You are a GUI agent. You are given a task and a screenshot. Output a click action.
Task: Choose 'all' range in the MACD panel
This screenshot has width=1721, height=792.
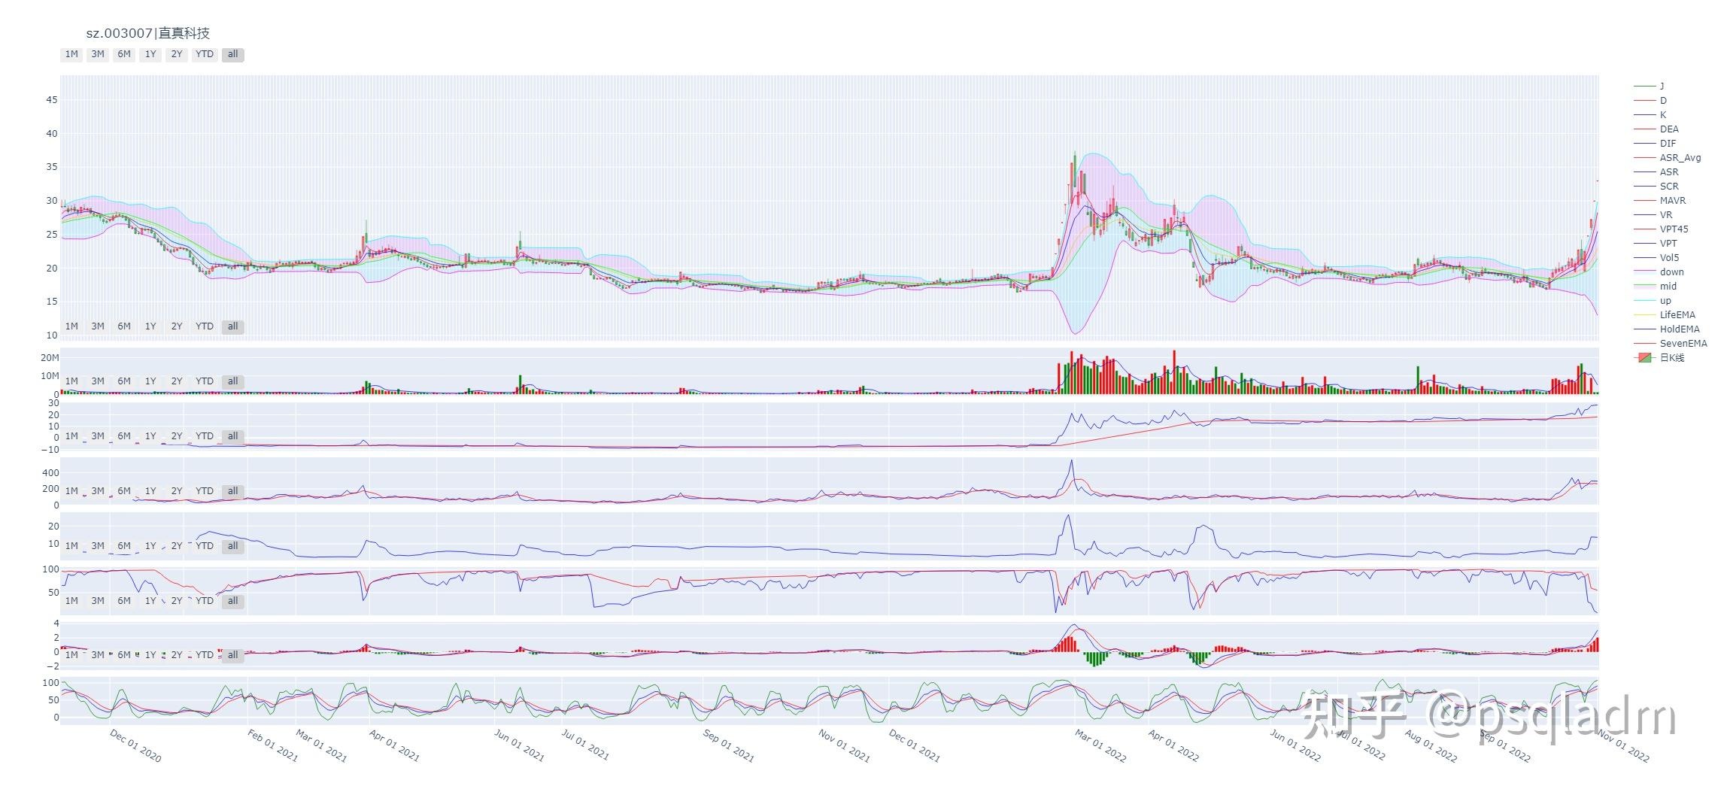(x=233, y=655)
